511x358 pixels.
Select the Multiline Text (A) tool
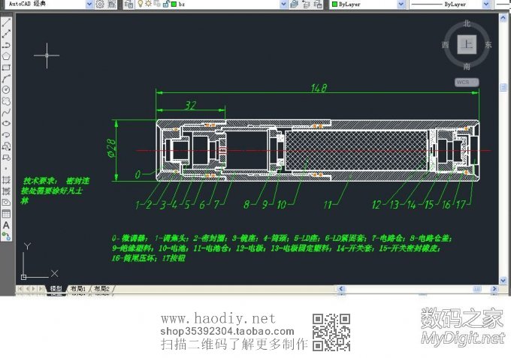[x=6, y=224]
